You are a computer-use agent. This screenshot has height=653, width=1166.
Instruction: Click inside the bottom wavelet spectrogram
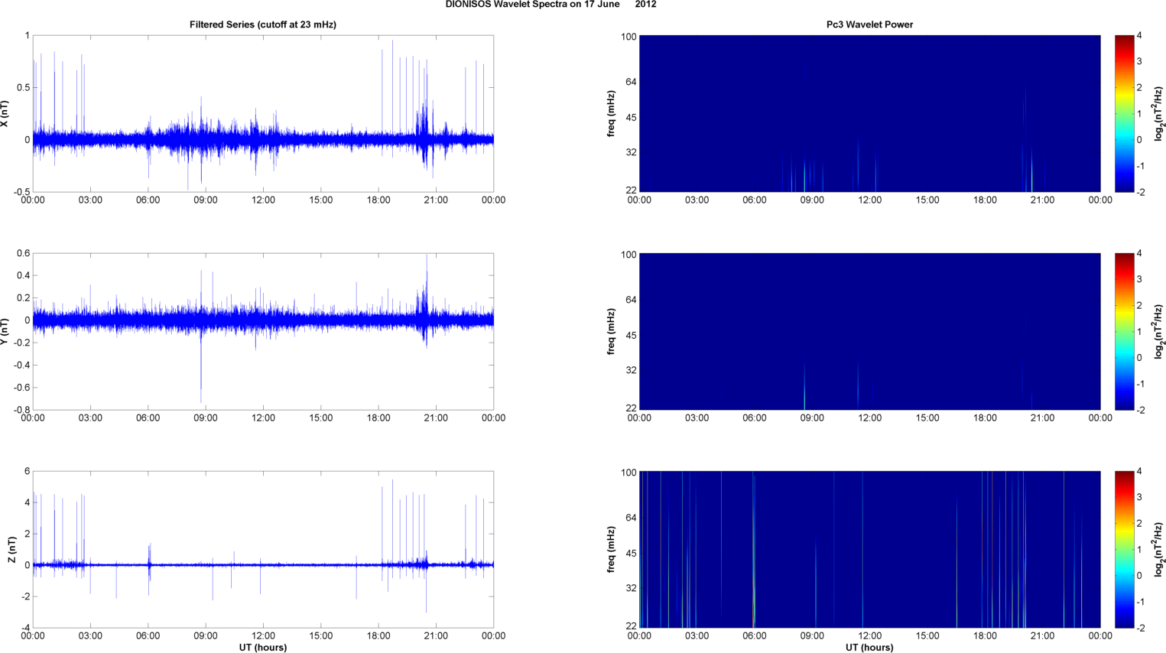pos(869,550)
